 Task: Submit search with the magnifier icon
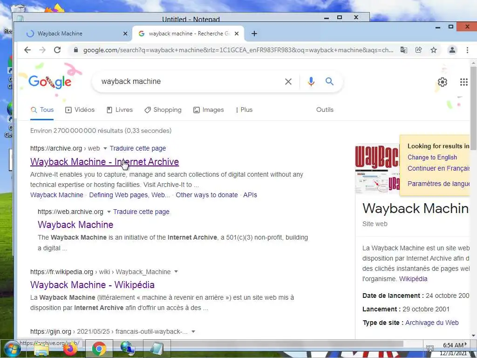329,81
